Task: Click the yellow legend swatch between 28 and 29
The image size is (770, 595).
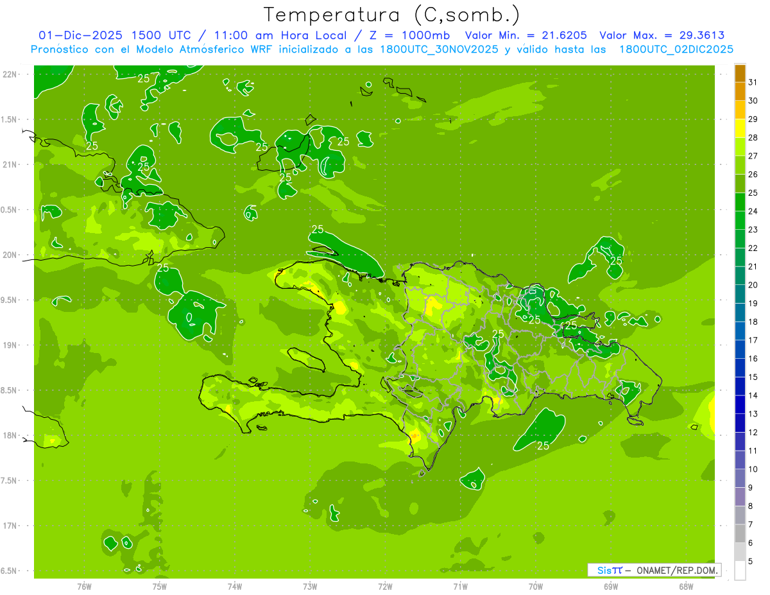Action: pos(740,128)
